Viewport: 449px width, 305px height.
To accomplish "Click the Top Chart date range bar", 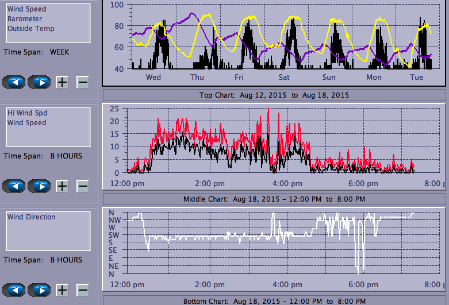I will pyautogui.click(x=274, y=95).
